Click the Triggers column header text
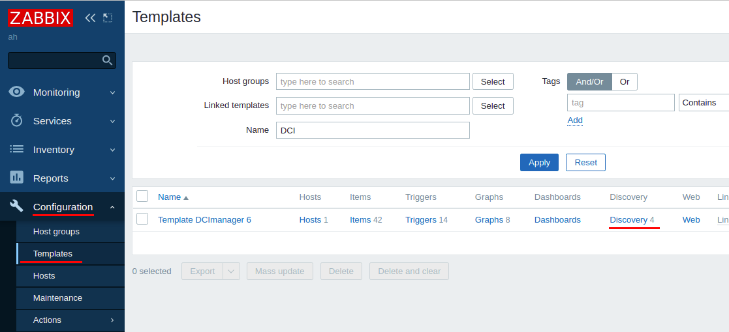This screenshot has width=729, height=332. (x=421, y=197)
